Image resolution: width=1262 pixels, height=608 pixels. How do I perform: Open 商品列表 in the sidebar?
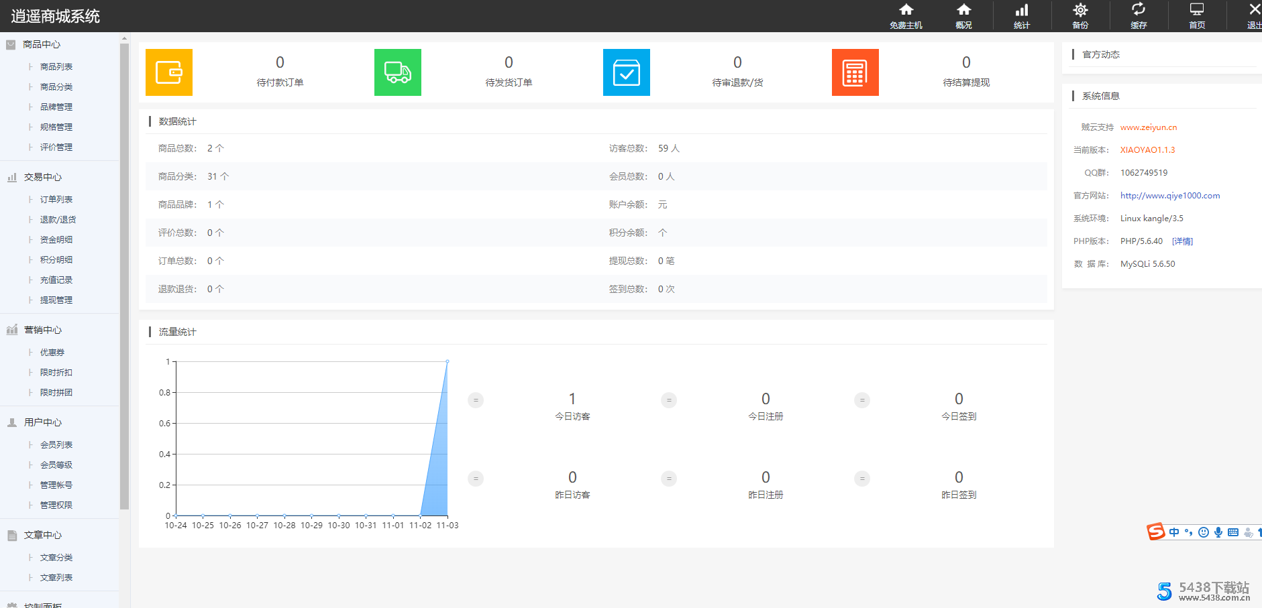coord(56,67)
